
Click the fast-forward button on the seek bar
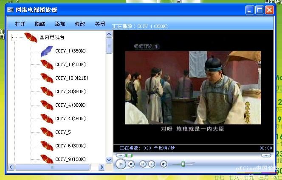(266, 155)
